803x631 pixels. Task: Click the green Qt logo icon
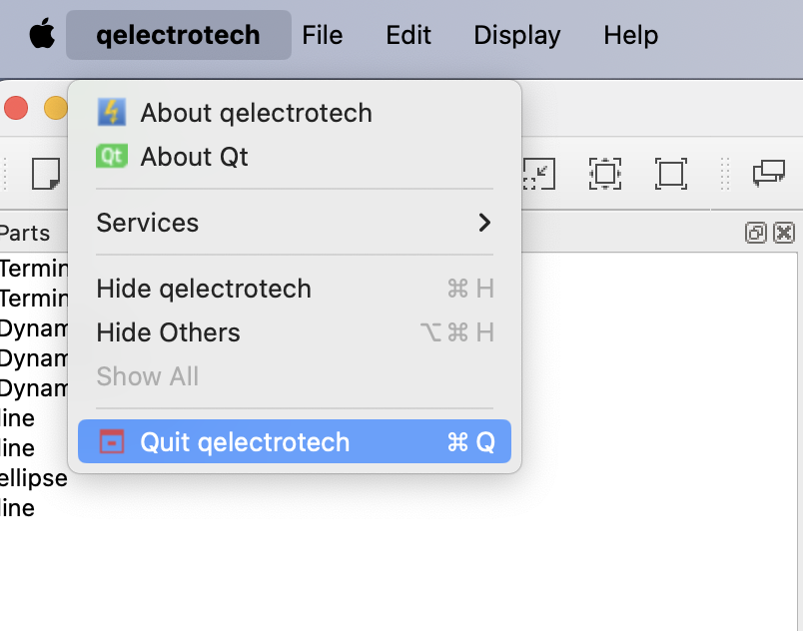[x=111, y=157]
